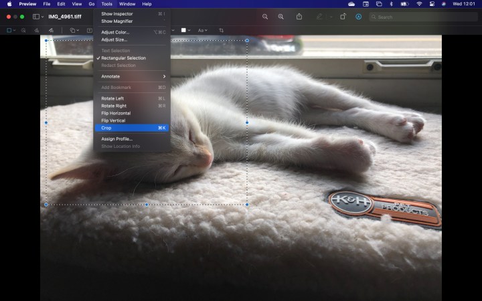This screenshot has height=301, width=482.
Task: Click the battery status icon
Action: pos(404,4)
